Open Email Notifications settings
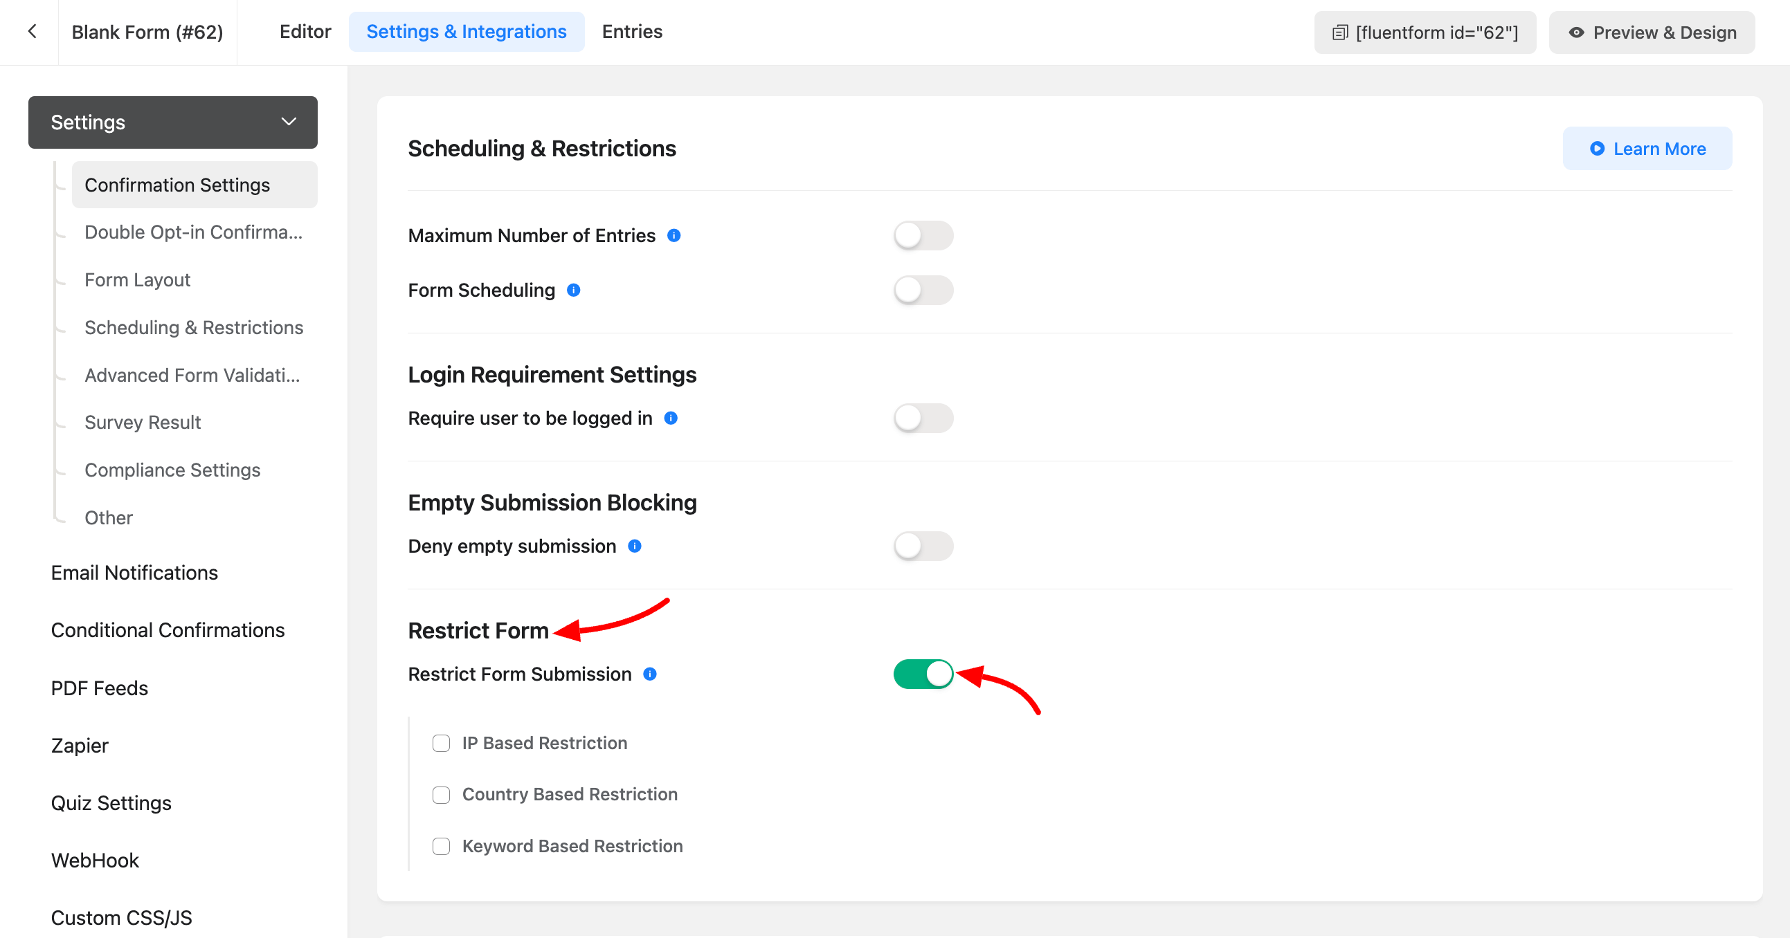 (x=134, y=572)
